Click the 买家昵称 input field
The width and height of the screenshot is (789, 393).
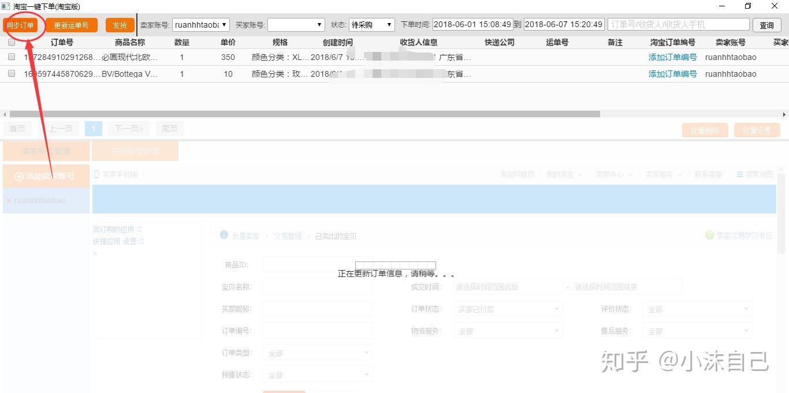(x=318, y=309)
